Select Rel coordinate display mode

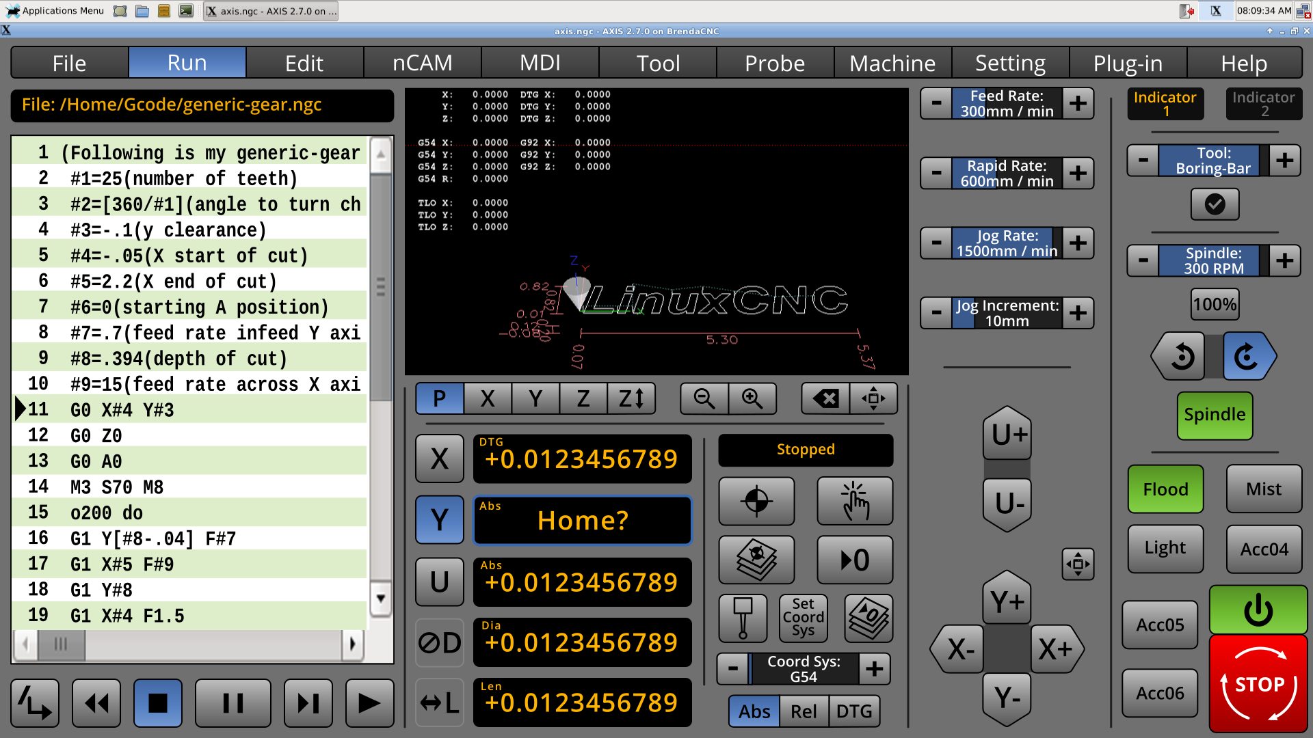tap(804, 711)
